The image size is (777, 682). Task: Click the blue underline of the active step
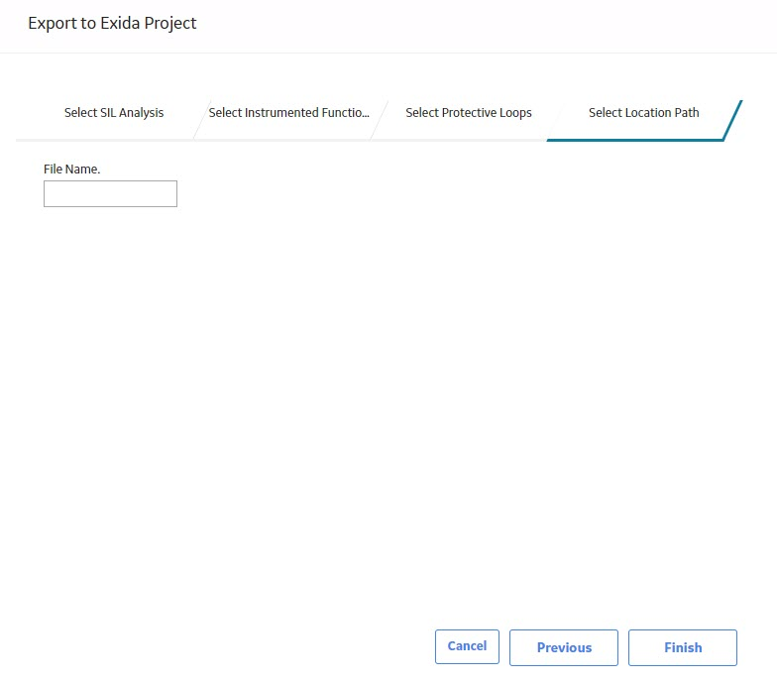635,141
